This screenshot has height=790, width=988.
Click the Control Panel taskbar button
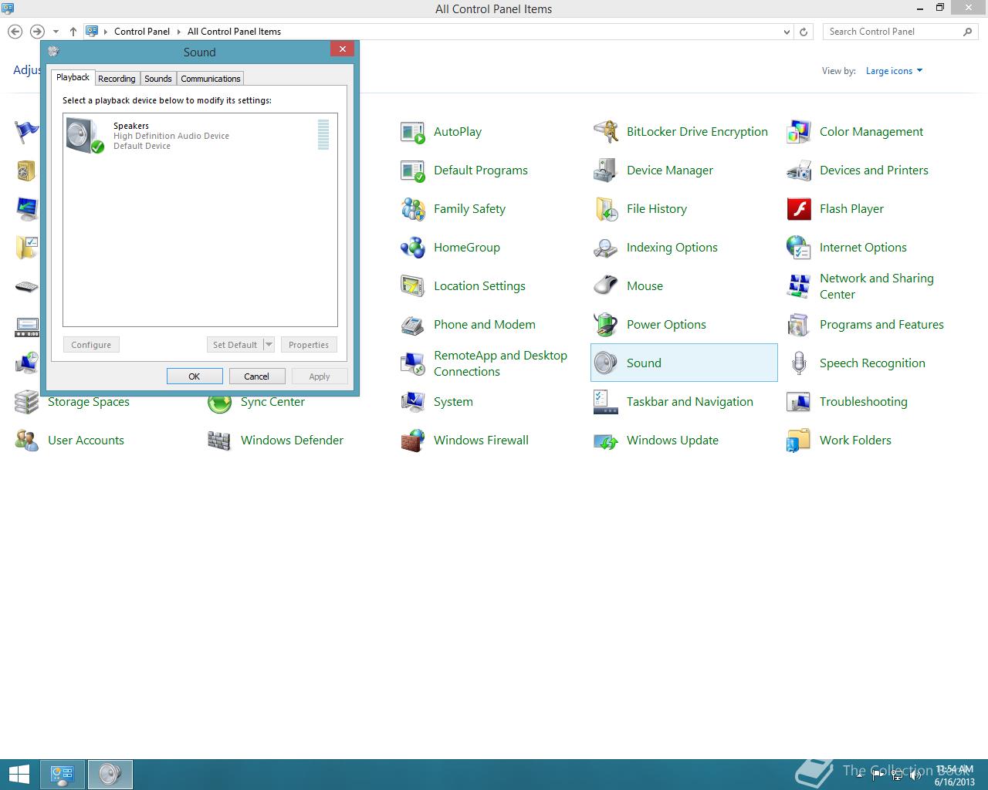[x=62, y=775]
